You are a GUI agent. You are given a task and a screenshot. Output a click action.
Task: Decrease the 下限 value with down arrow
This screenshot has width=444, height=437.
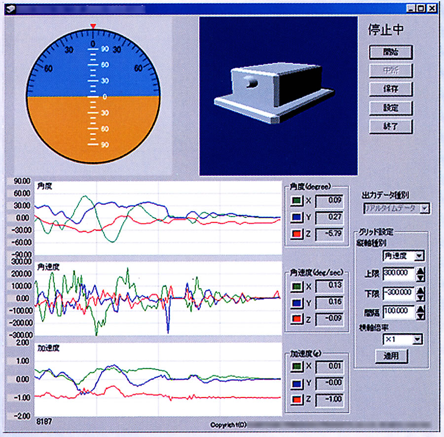tap(420, 297)
